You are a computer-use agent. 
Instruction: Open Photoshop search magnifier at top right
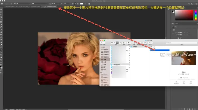click(189, 4)
